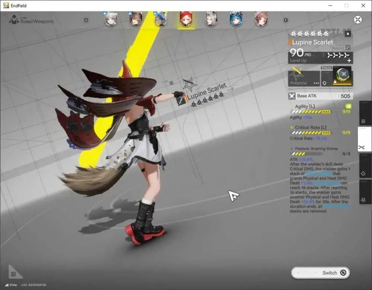Screen dimensions: 372x290
Task: Toggle the weapon lock icon
Action: 348,33
